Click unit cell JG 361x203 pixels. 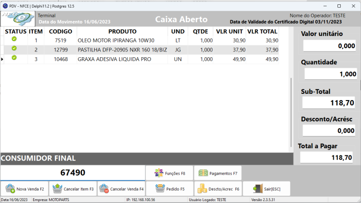click(x=178, y=50)
